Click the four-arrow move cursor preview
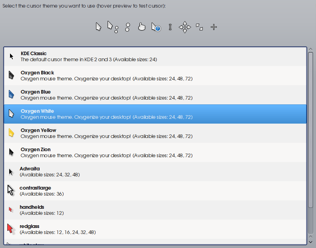Screen dimensions: 316x248 click(185, 27)
